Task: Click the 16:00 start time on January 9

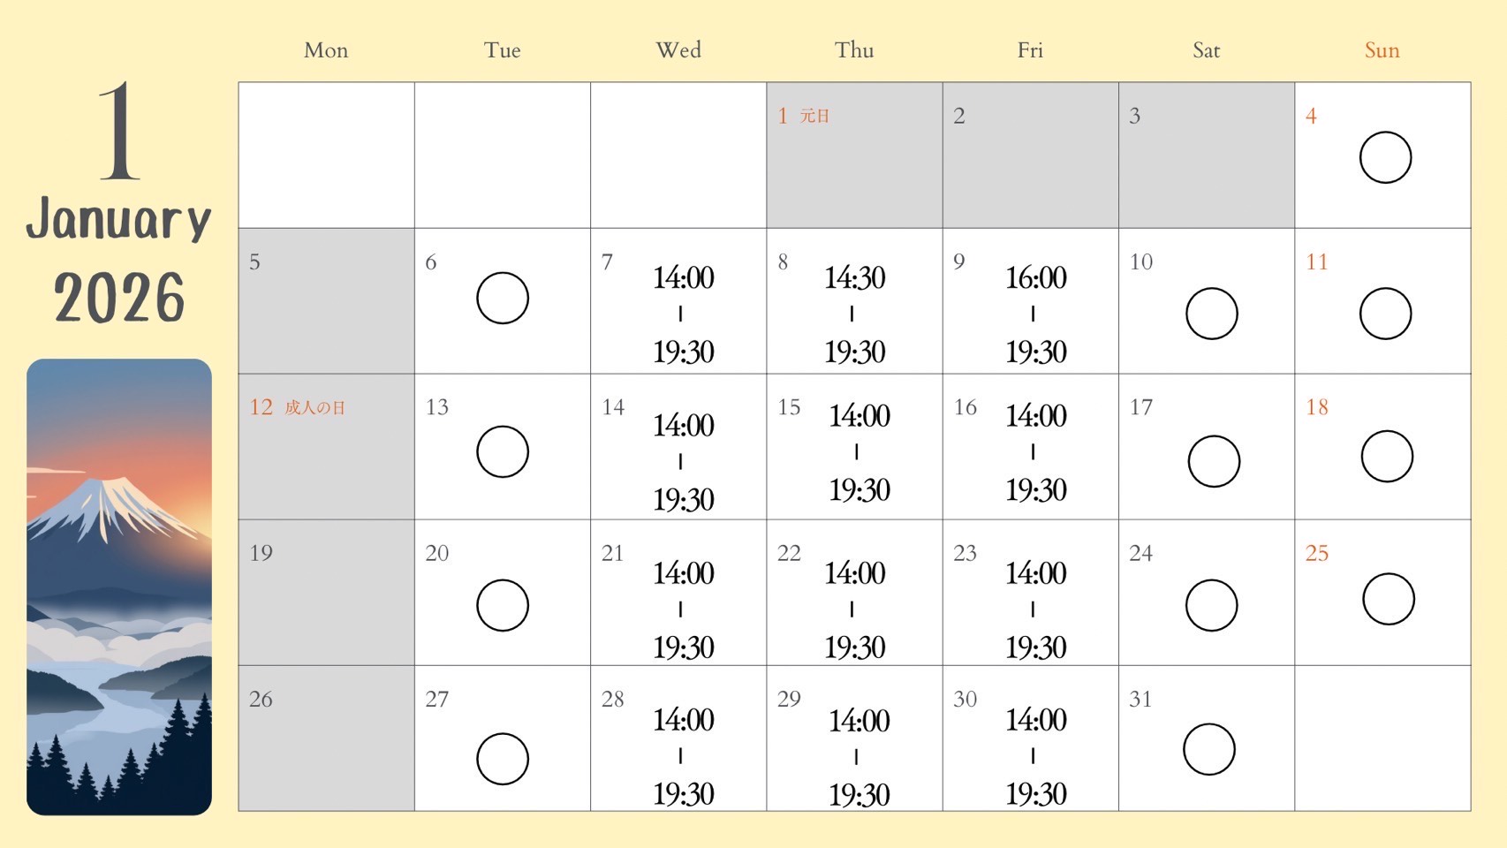Action: tap(1035, 278)
